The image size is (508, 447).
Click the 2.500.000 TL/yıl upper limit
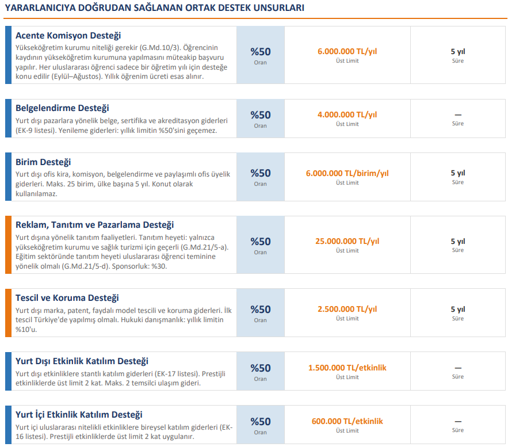pyautogui.click(x=347, y=310)
